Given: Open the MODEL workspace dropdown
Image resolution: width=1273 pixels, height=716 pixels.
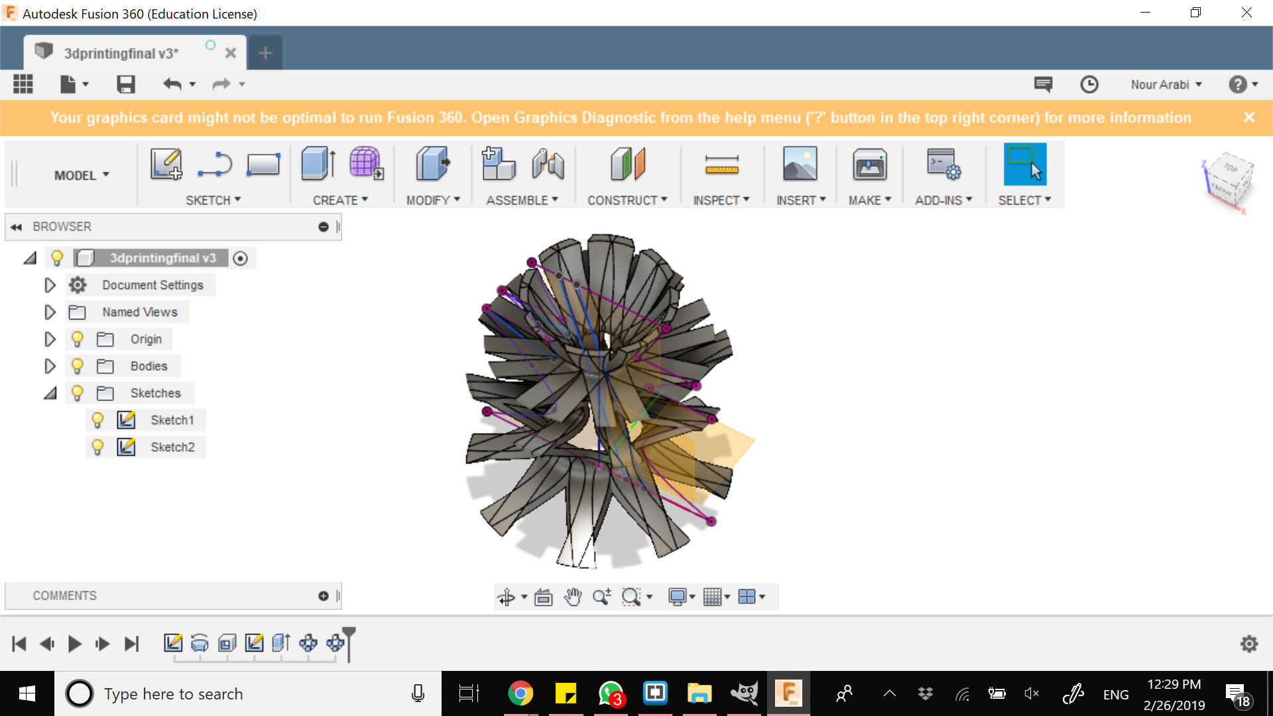Looking at the screenshot, I should pos(81,175).
